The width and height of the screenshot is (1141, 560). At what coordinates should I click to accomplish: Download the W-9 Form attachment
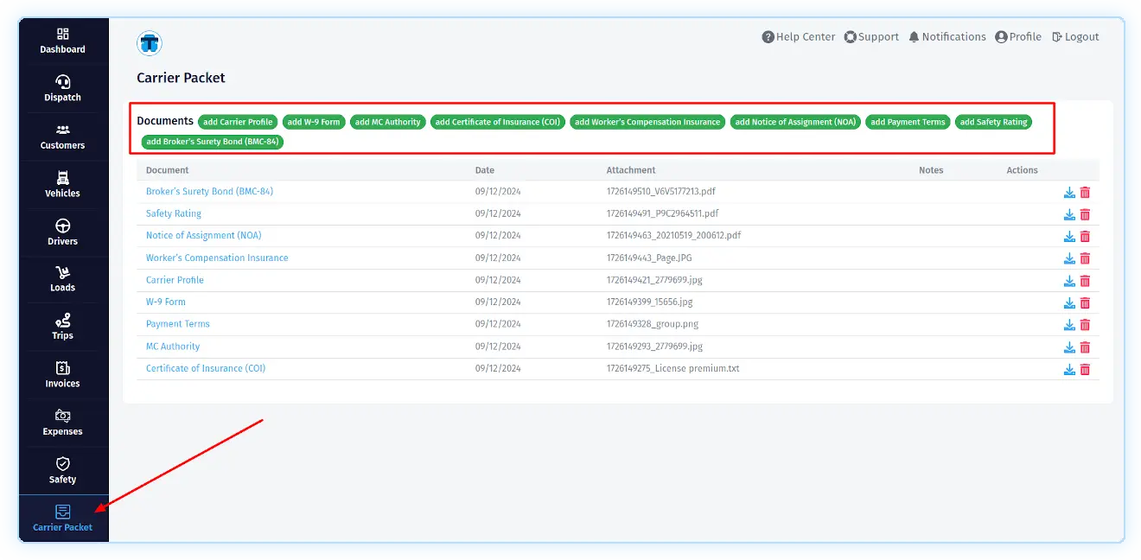click(x=1069, y=302)
